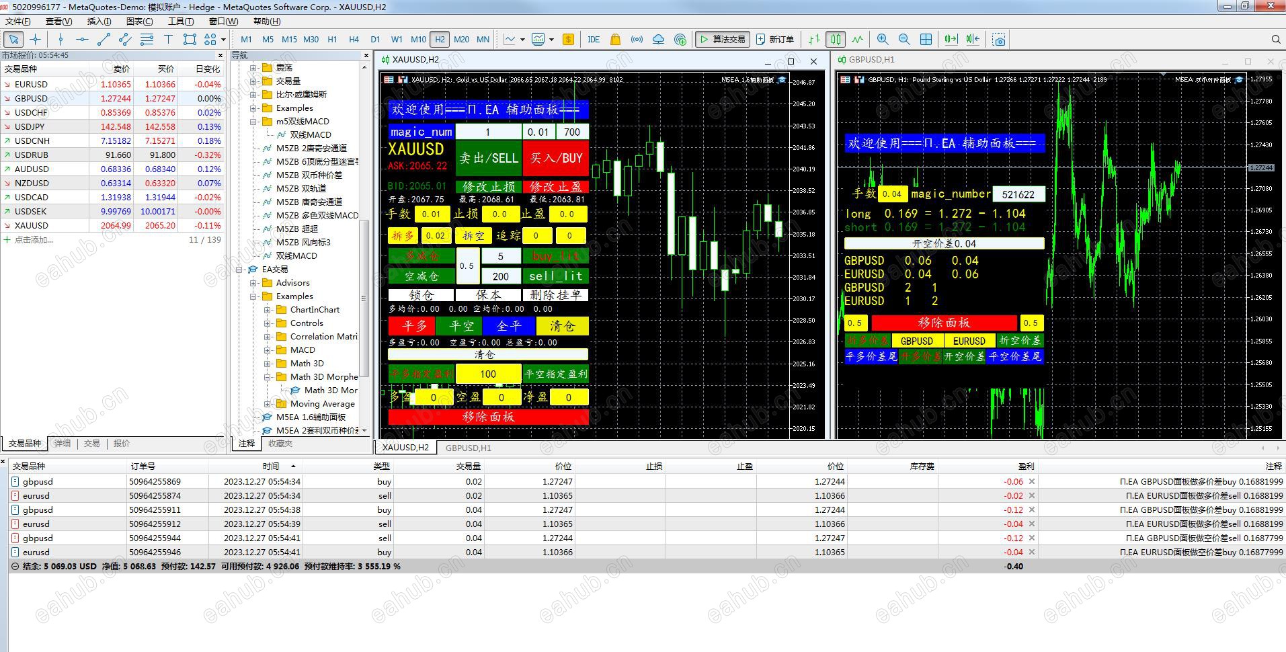Click the 修改止损 button
1286x652 pixels.
[489, 187]
